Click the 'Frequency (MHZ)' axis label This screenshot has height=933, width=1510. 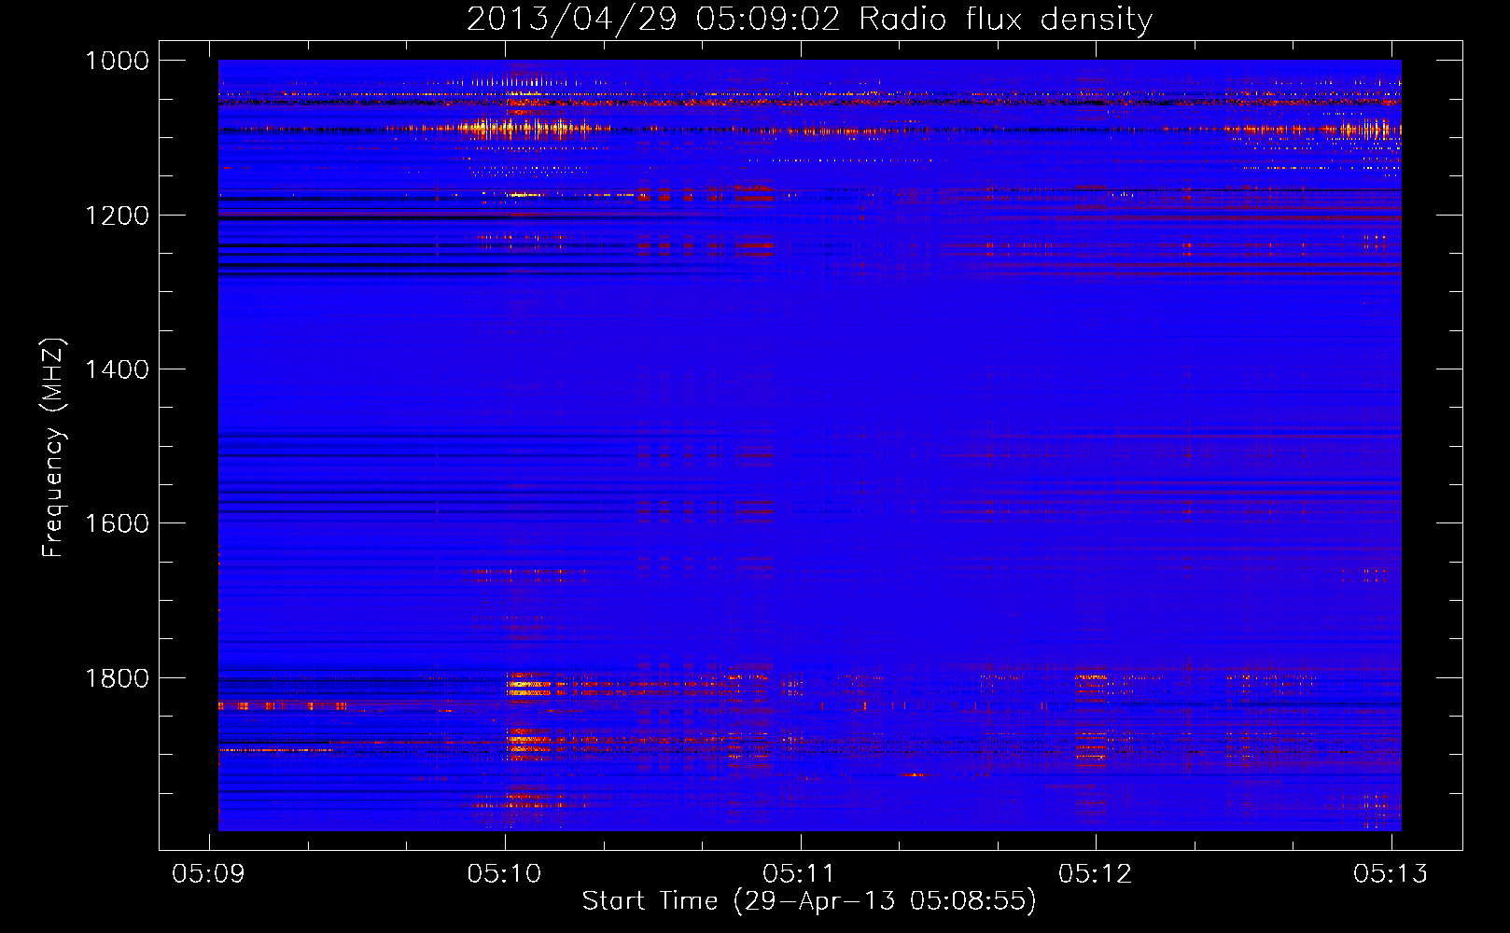click(x=54, y=448)
